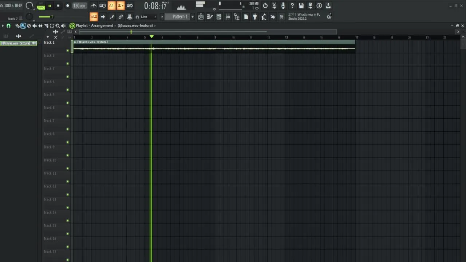Toggle the 3.2.1 countdown before recording
Screen dimensions: 466x262
coord(111,5)
